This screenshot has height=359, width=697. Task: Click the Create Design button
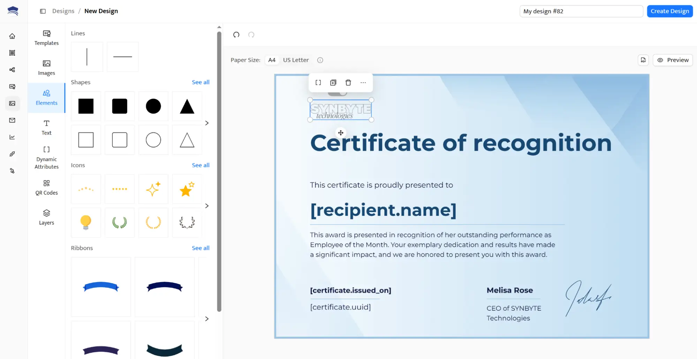click(x=669, y=11)
